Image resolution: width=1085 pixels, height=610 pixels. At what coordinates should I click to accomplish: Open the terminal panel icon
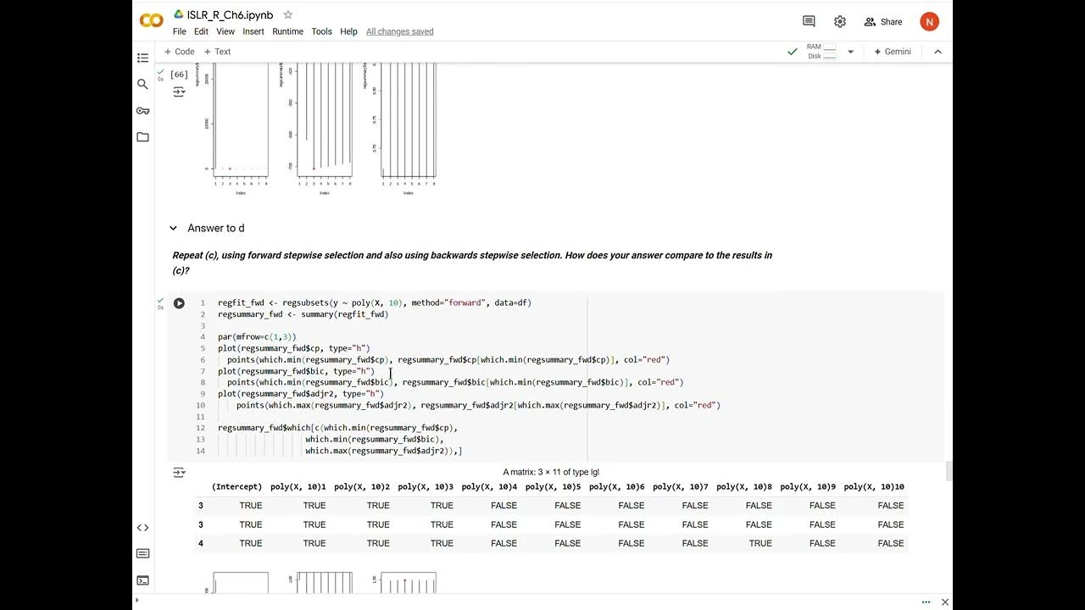pyautogui.click(x=142, y=580)
